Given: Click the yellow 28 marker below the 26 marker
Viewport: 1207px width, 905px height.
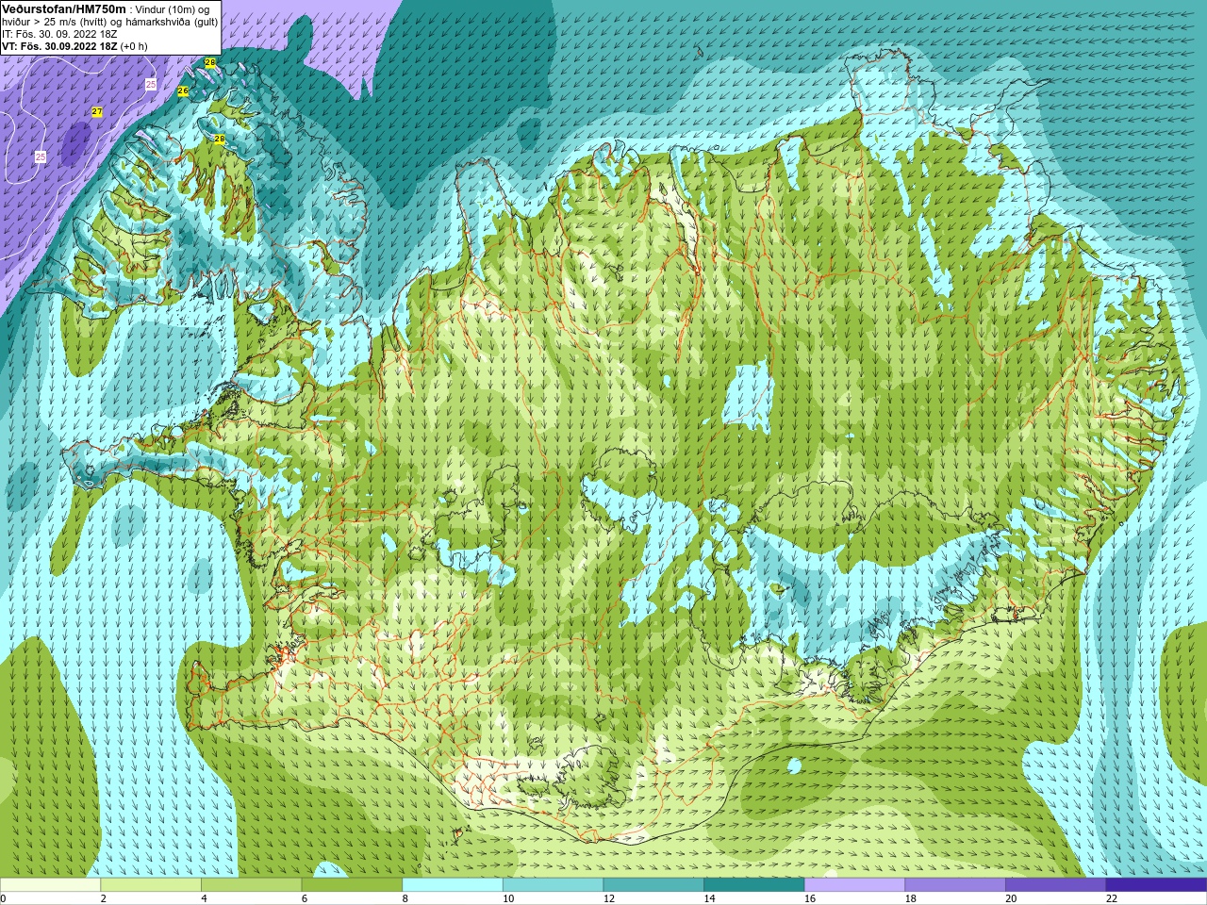Looking at the screenshot, I should 219,139.
